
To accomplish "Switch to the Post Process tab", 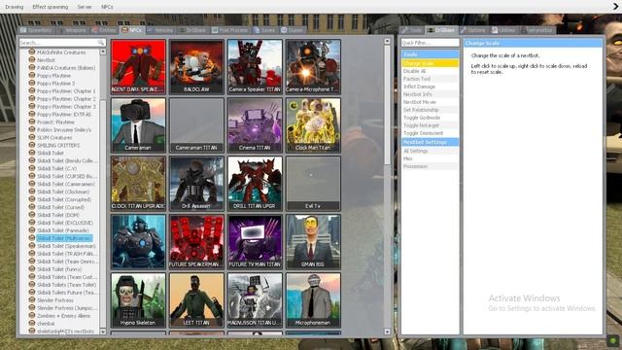I will click(230, 30).
